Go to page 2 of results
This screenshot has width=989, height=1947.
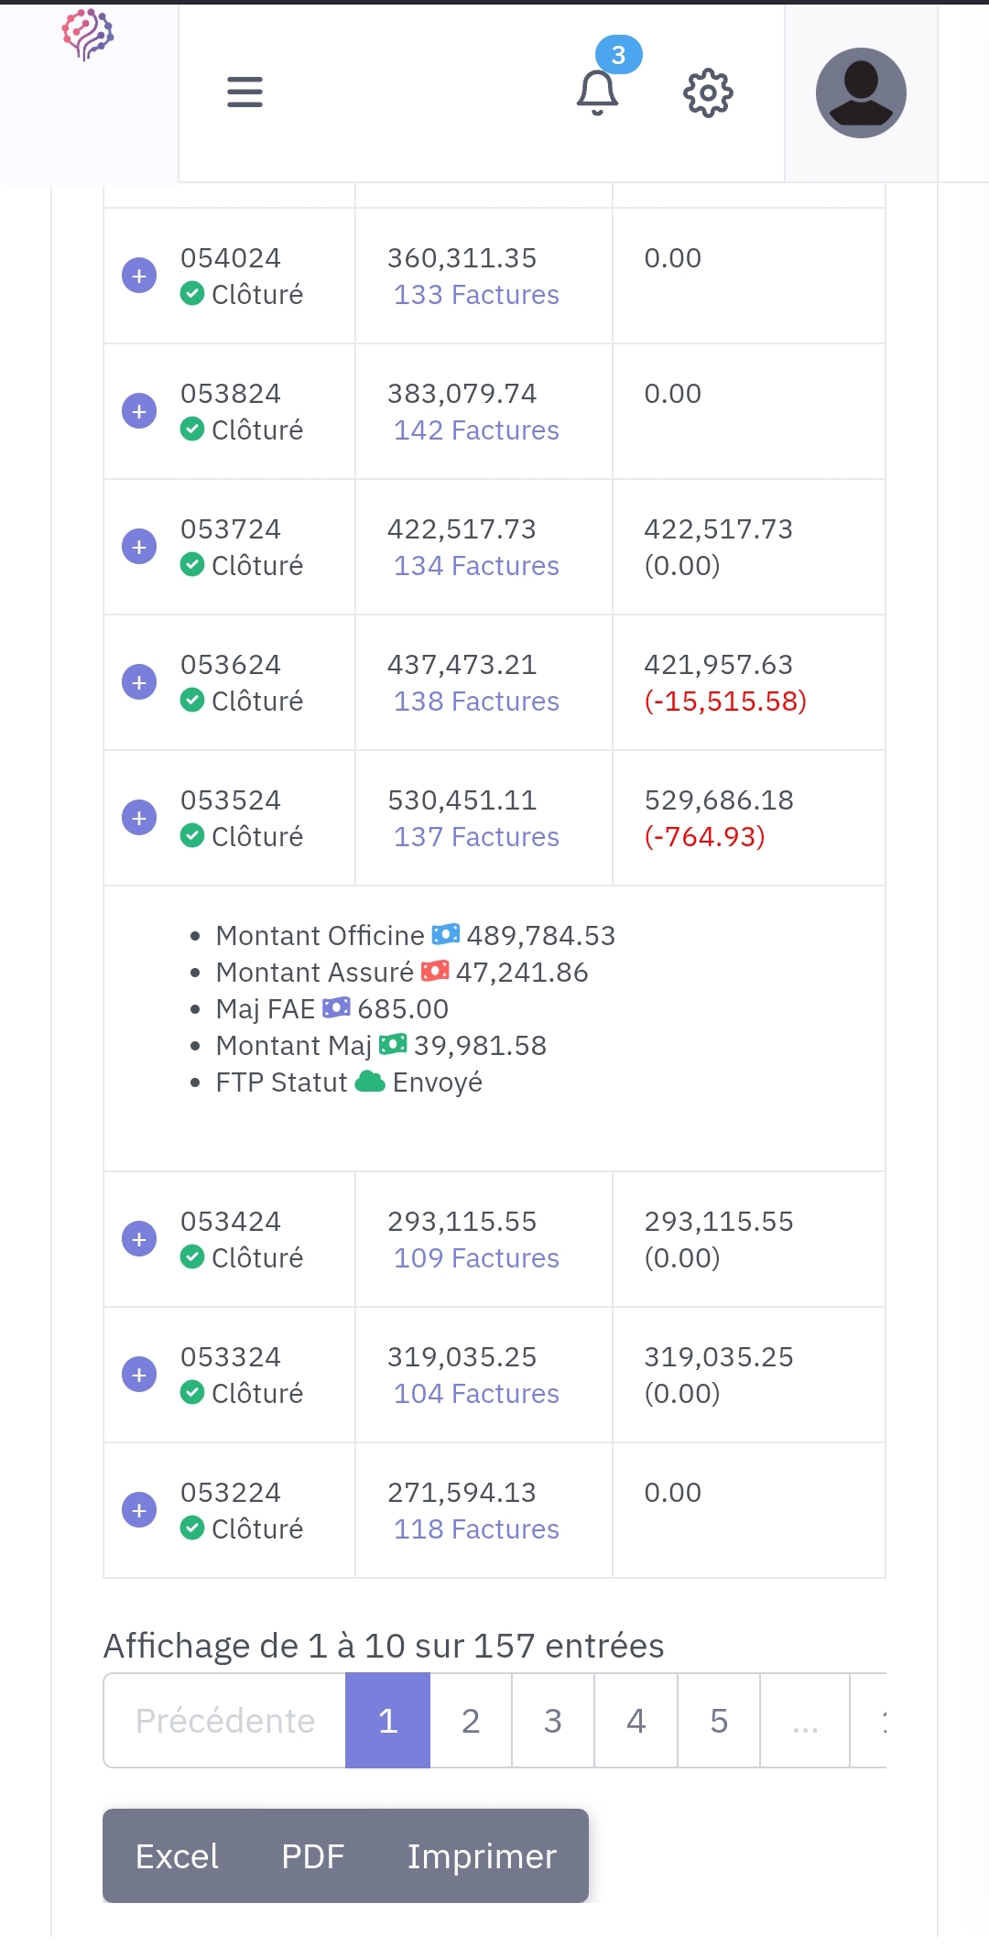(x=471, y=1721)
